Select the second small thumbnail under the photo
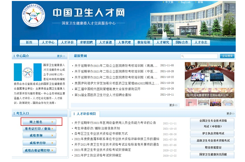 203,103
